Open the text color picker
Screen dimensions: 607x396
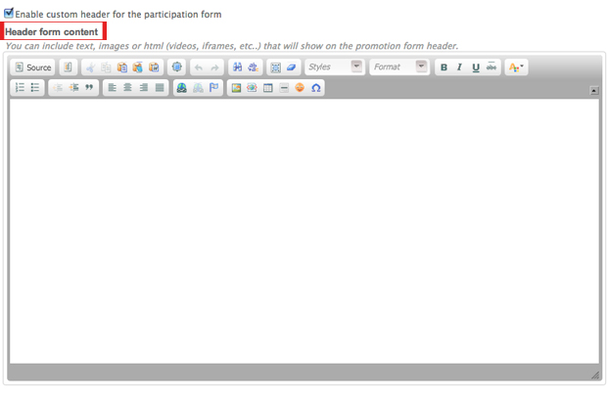516,67
